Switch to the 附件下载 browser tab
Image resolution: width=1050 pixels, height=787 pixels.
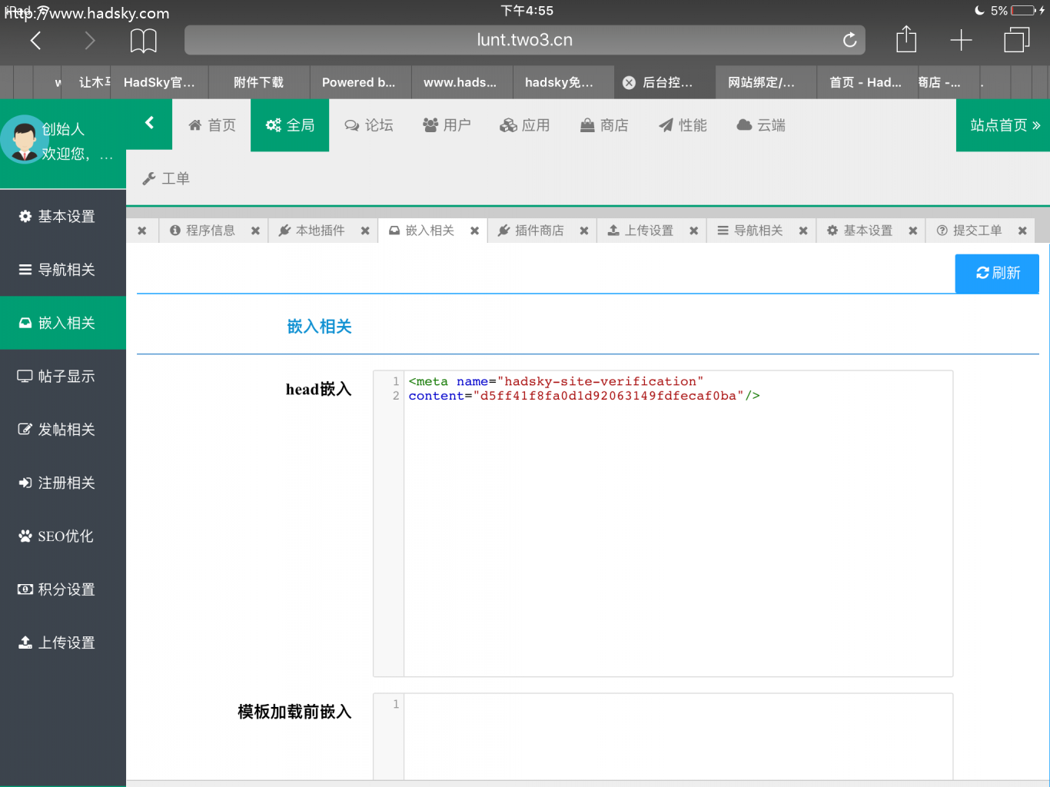259,82
